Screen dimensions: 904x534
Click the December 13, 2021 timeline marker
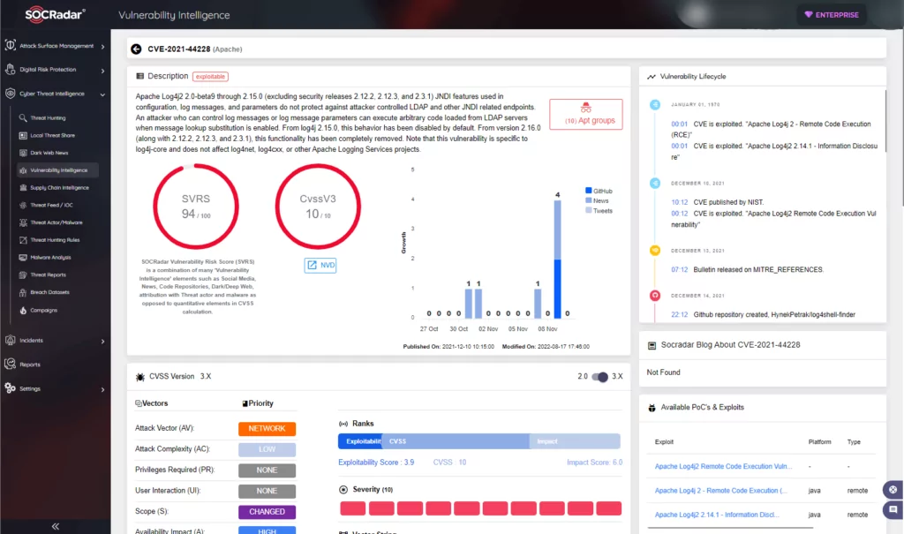click(655, 251)
